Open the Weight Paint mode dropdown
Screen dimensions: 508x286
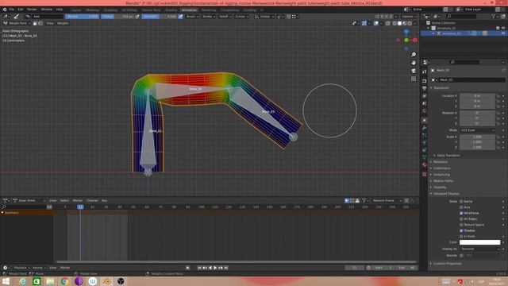click(17, 23)
